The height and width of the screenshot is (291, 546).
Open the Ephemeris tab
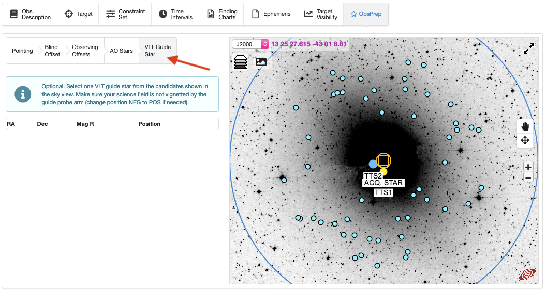(271, 14)
